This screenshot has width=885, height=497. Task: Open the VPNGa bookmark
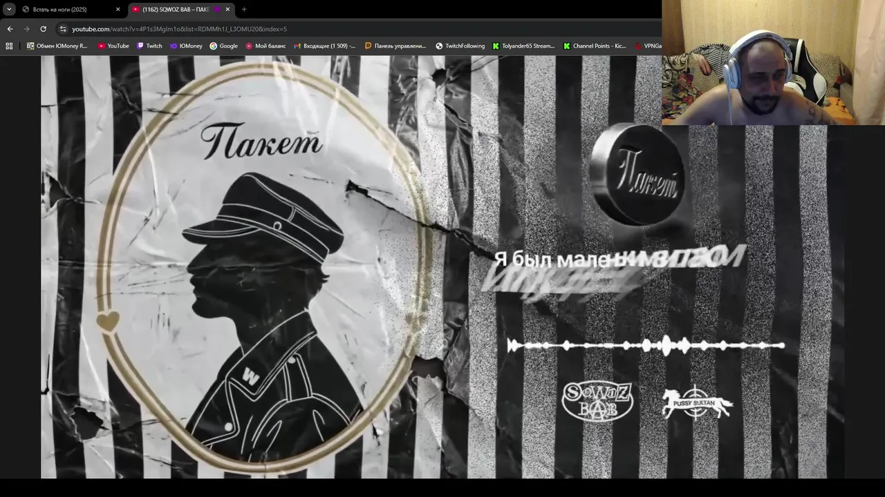[648, 46]
